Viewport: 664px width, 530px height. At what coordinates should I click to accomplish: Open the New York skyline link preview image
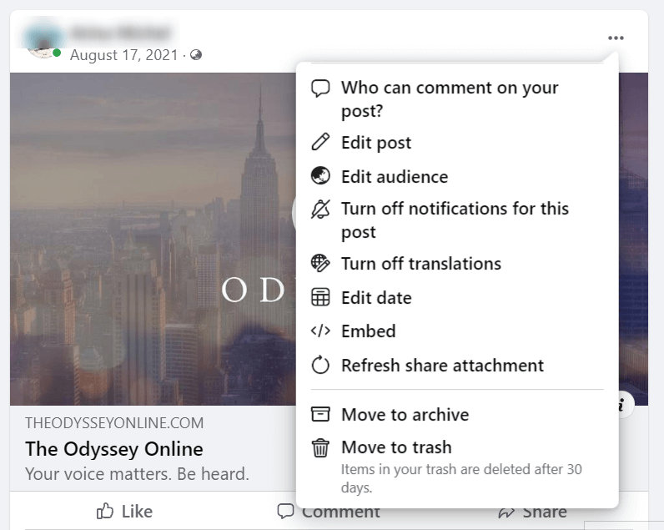pos(153,239)
